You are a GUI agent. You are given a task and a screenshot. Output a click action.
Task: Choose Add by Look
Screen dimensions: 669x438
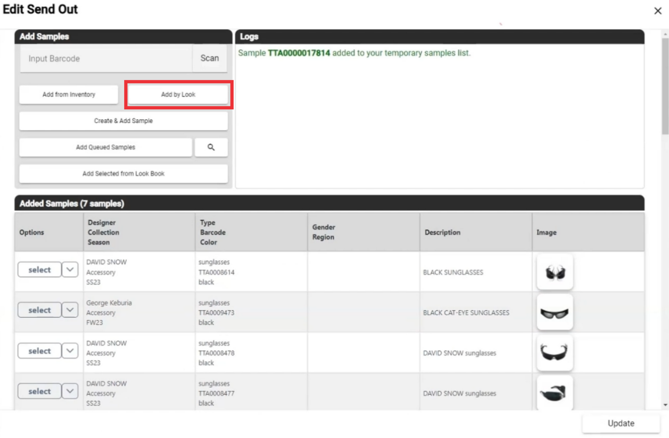[x=178, y=94]
